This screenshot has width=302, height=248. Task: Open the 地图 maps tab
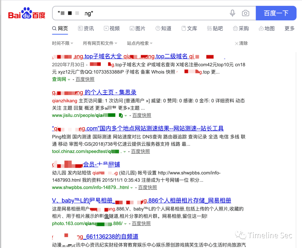(266, 28)
